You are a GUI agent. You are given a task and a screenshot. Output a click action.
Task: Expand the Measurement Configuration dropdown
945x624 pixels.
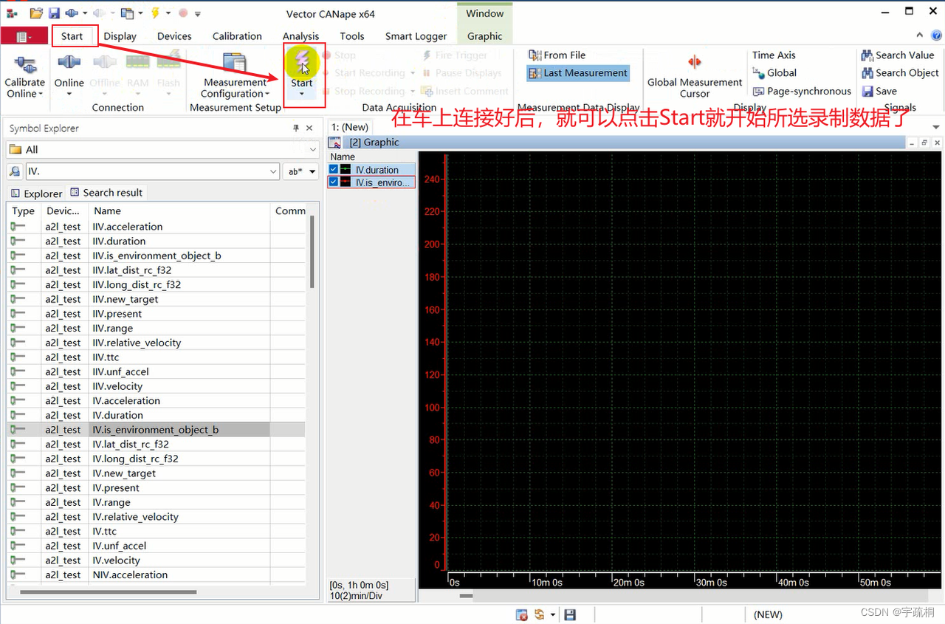tap(267, 94)
